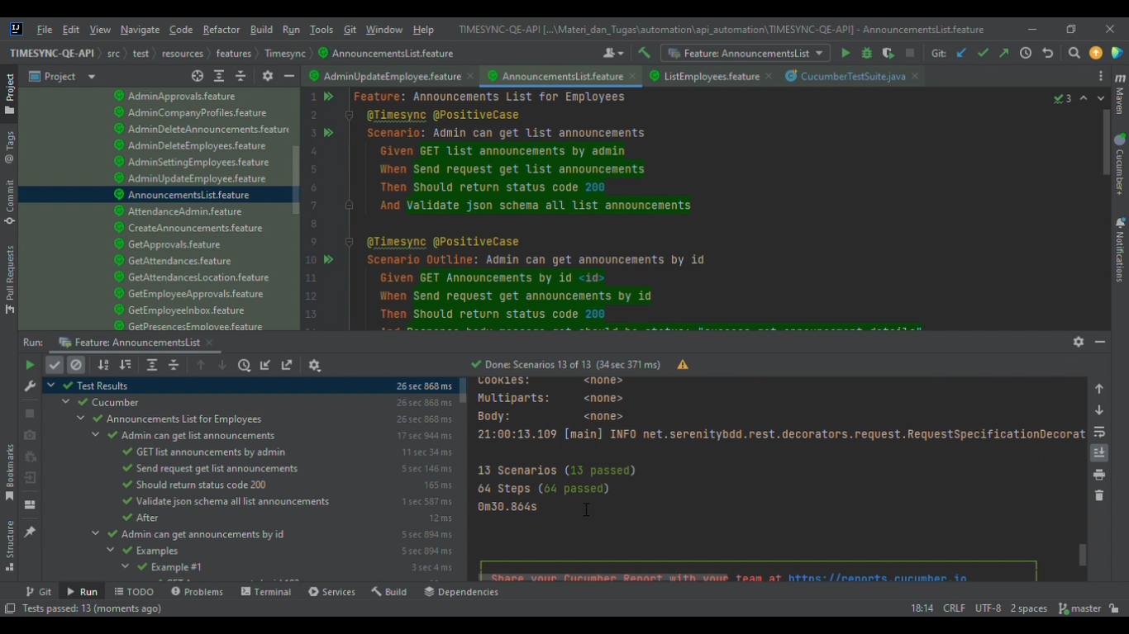1129x634 pixels.
Task: Open the Cucumber+ sidebar panel
Action: (x=1120, y=165)
